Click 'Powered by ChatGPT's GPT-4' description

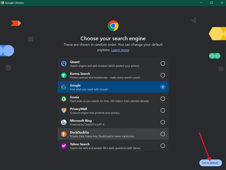pos(87,124)
